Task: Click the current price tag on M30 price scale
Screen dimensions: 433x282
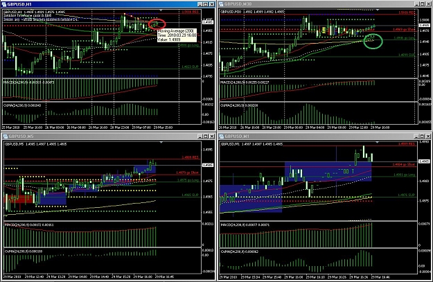Action: pyautogui.click(x=424, y=26)
